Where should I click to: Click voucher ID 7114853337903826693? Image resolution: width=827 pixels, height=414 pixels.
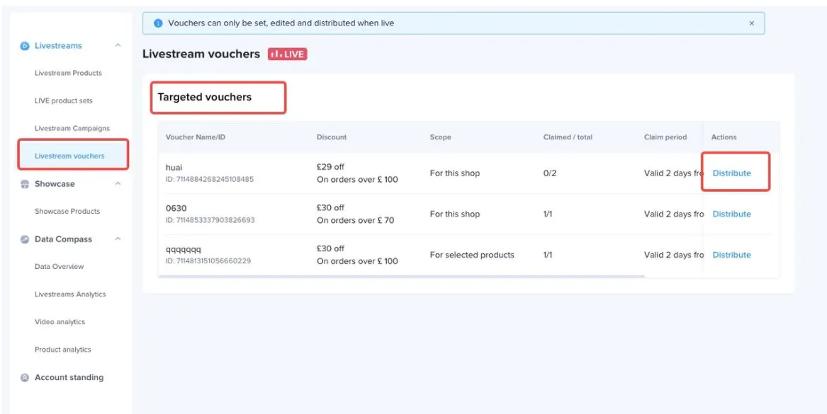[x=210, y=220]
